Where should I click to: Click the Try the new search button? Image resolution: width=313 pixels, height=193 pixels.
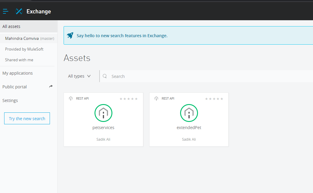(27, 118)
